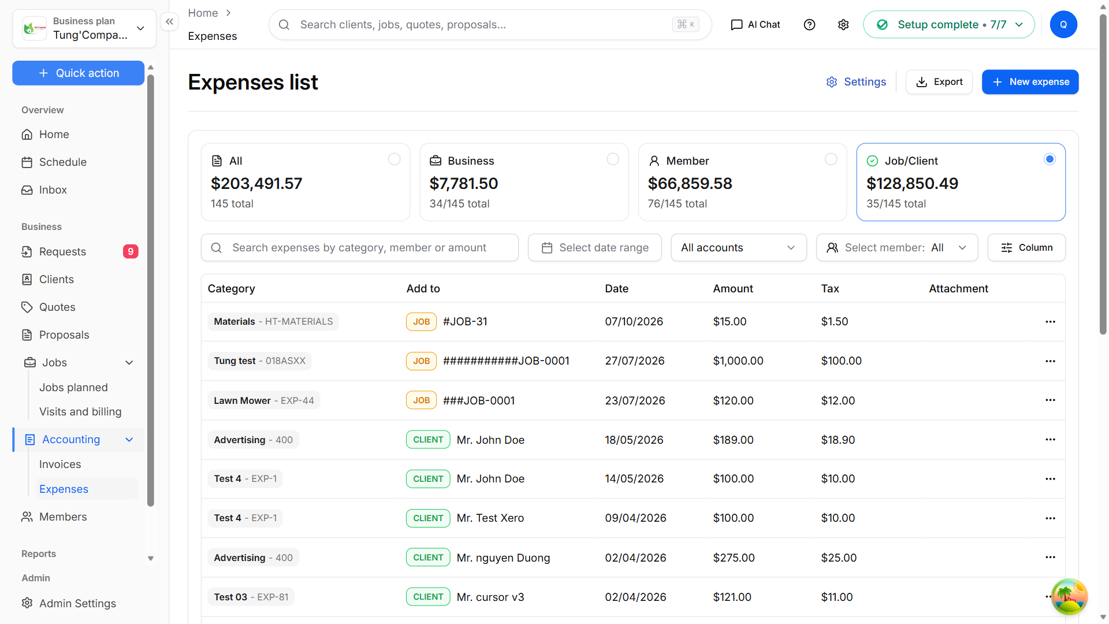Open Visits and billing in sidebar
This screenshot has width=1109, height=624.
pyautogui.click(x=80, y=412)
